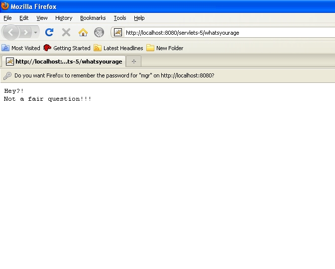Screen dimensions: 335x269
Task: Open New Folder bookmark folder
Action: point(165,48)
